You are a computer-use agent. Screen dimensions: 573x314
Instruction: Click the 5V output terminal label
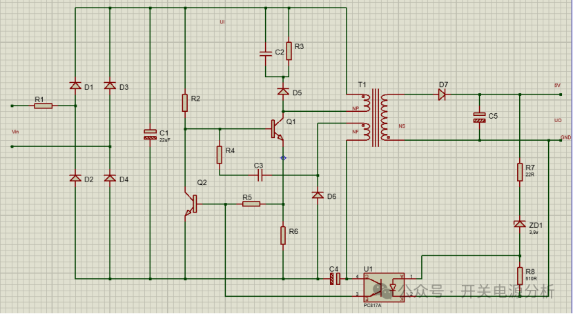(x=557, y=85)
